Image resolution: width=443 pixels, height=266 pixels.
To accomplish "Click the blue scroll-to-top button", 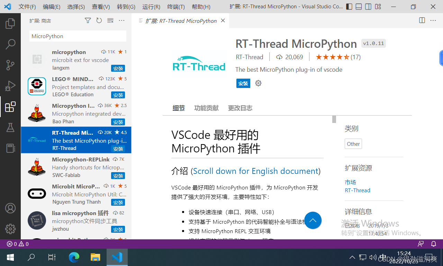I will coord(313,220).
